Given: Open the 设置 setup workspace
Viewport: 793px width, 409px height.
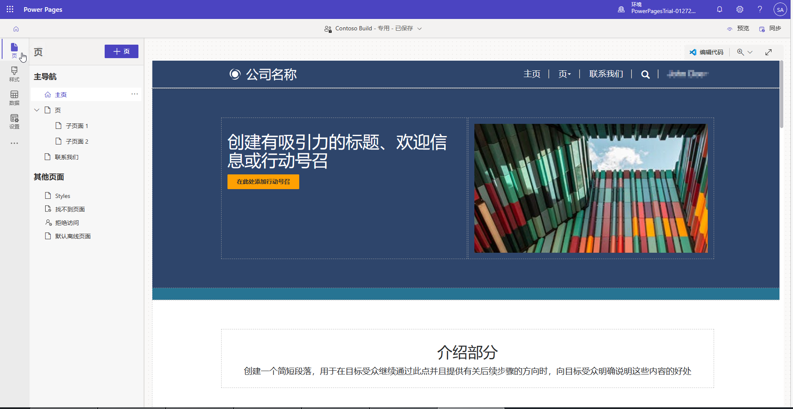Looking at the screenshot, I should pos(14,121).
